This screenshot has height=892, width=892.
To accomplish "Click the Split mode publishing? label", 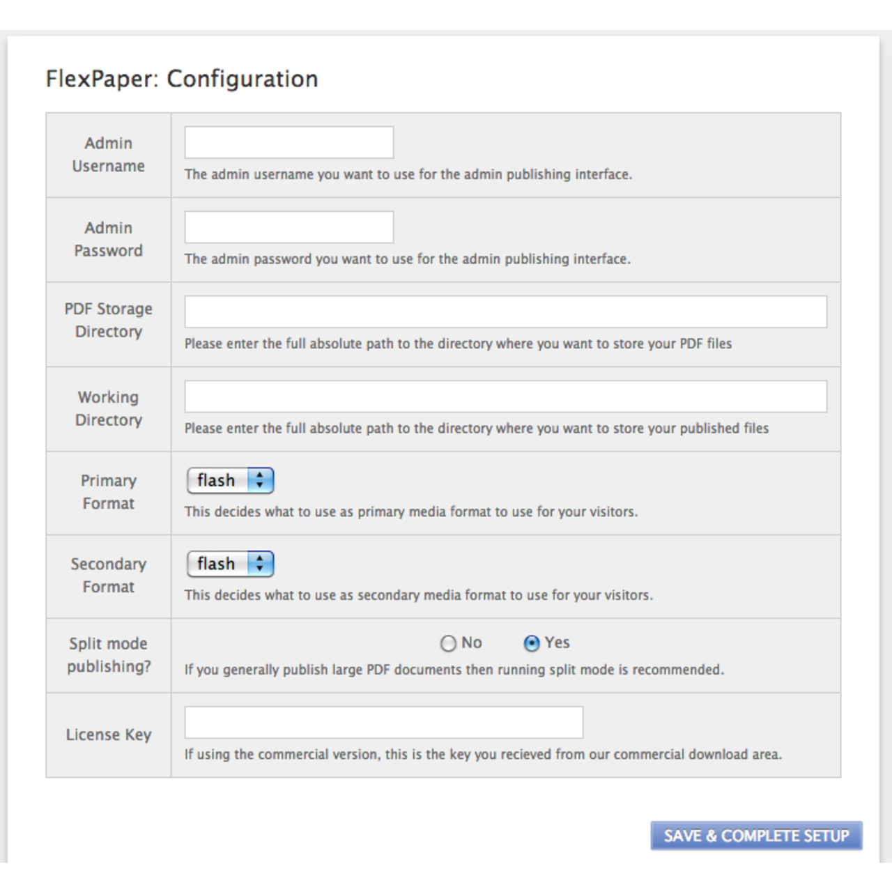I will point(109,655).
